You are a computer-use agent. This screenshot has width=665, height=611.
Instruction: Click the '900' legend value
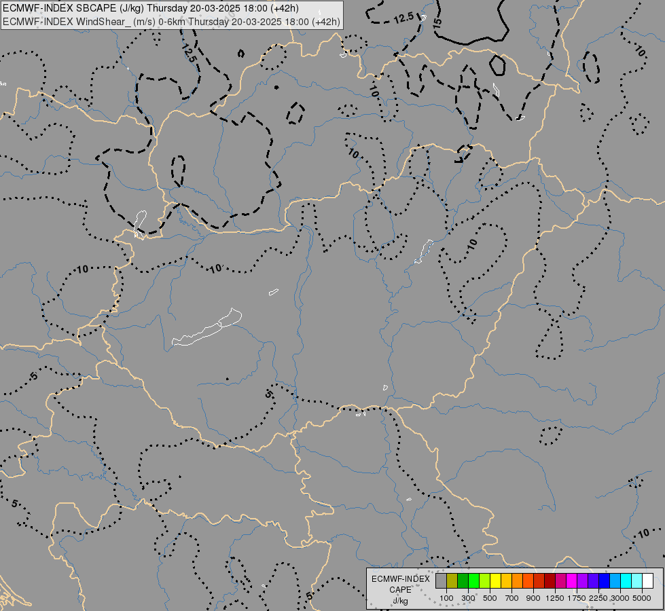[x=533, y=598]
